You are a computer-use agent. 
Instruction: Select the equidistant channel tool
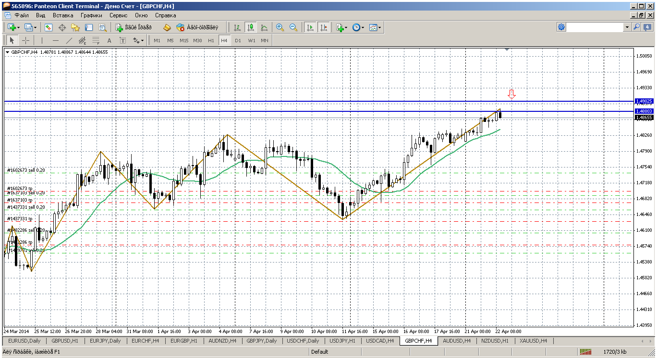83,40
